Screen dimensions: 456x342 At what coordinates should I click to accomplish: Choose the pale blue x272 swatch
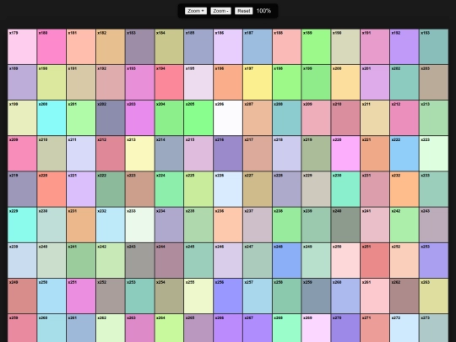pos(404,328)
